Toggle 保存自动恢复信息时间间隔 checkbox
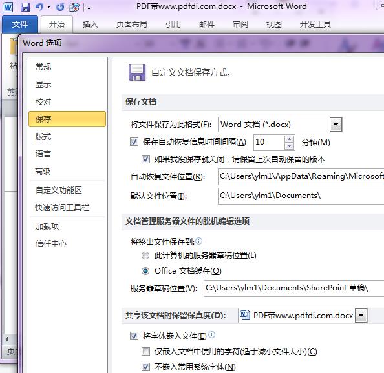The height and width of the screenshot is (373, 384). coord(134,142)
